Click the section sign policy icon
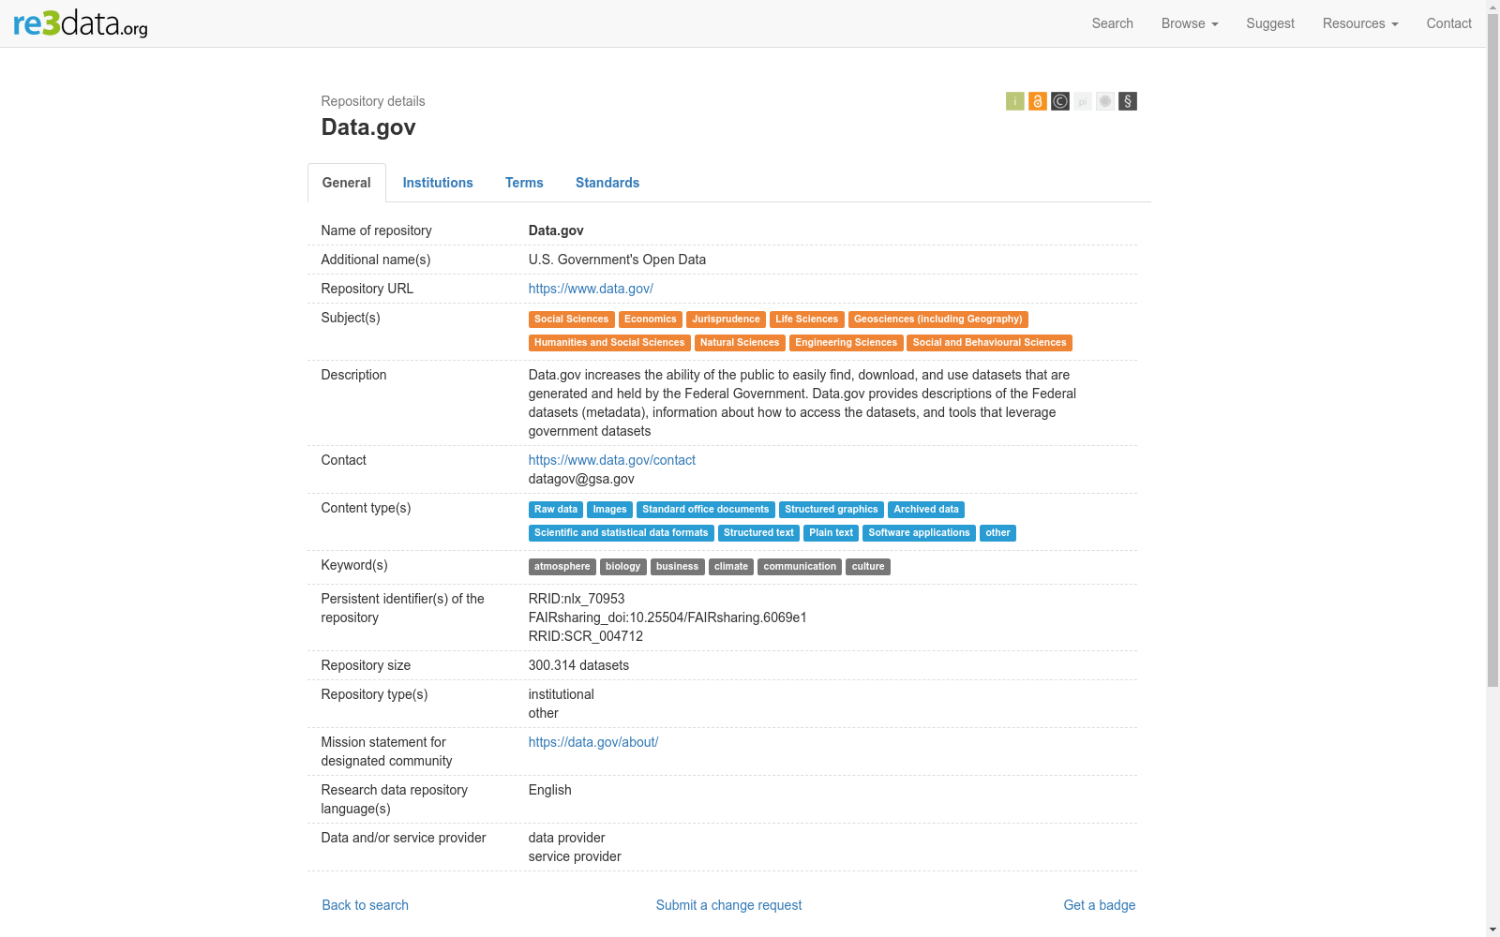 tap(1128, 101)
